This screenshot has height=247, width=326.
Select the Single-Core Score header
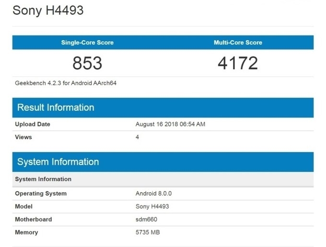[87, 43]
